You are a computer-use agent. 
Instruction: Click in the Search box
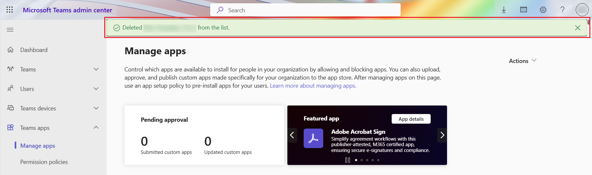305,10
